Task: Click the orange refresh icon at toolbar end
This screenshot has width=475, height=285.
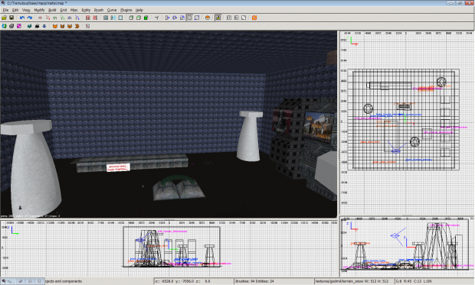Action: (254, 18)
